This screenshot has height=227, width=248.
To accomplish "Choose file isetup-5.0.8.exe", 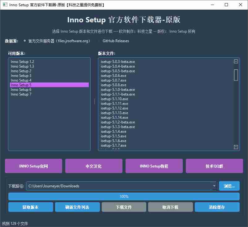I will pos(166,85).
